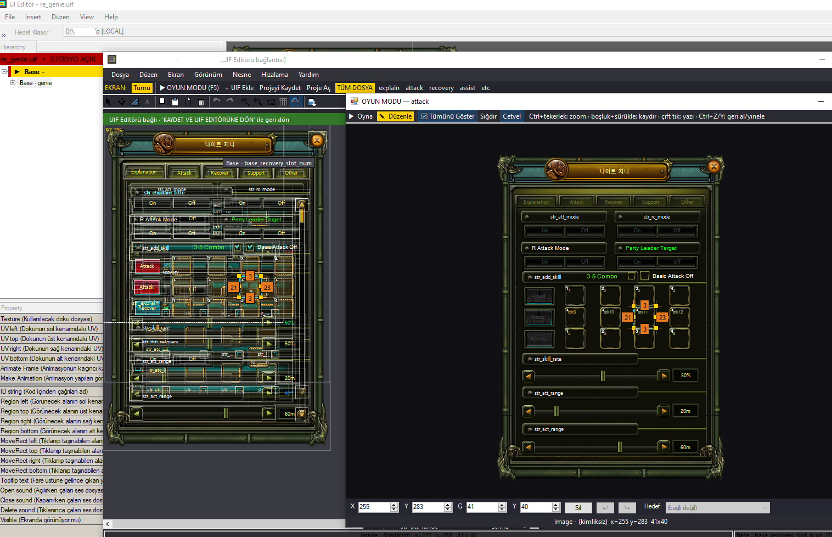This screenshot has width=832, height=537.
Task: Click the orange X in OYUN MODU preview
Action: coord(713,166)
